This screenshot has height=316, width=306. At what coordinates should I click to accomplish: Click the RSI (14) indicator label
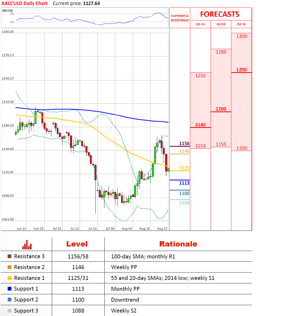7,11
